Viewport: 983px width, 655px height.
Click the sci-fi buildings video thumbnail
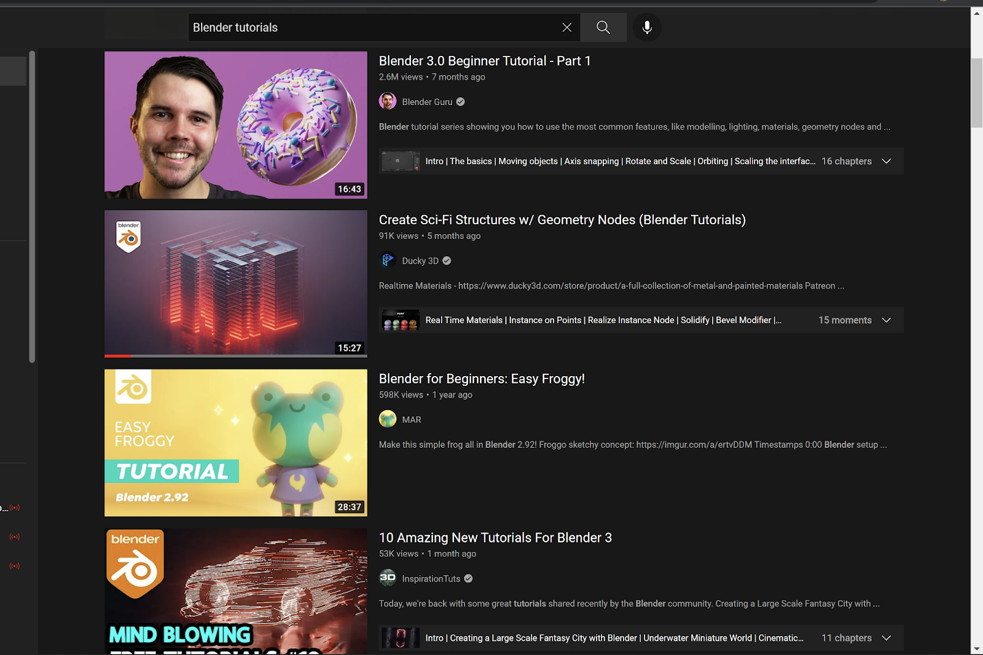235,283
